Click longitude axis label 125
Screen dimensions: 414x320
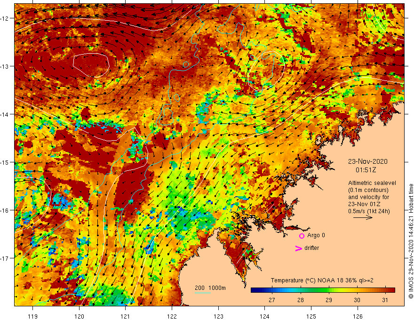pyautogui.click(x=311, y=316)
